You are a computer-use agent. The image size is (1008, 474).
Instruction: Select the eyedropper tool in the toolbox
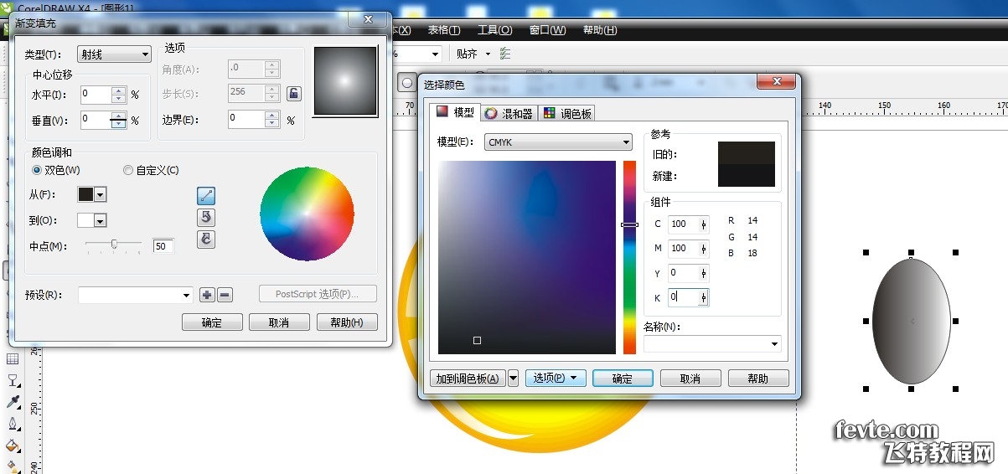tap(13, 402)
